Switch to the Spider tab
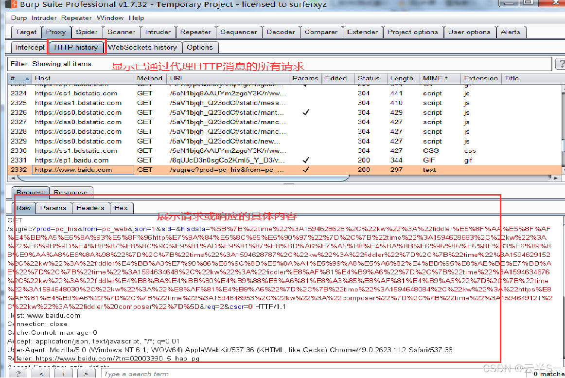565x378 pixels. point(87,32)
